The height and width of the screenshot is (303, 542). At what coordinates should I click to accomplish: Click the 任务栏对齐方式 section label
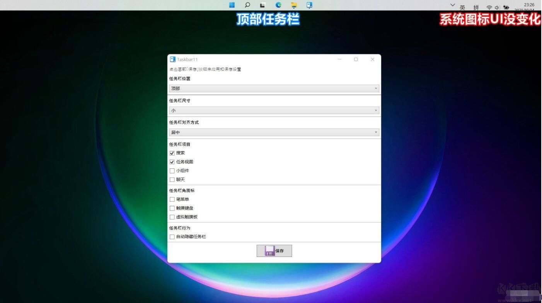tap(184, 122)
